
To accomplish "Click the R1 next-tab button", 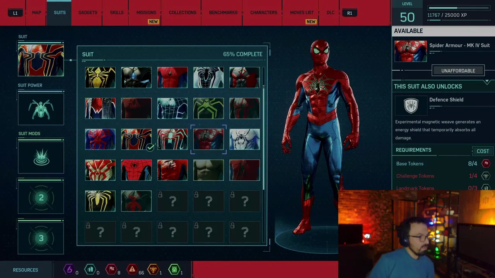I will (350, 13).
